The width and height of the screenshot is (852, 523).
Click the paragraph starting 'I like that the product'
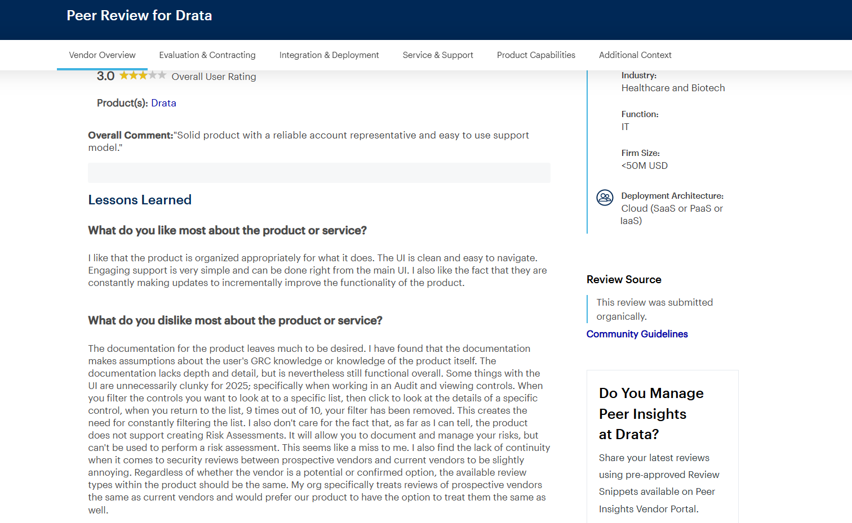(x=317, y=270)
